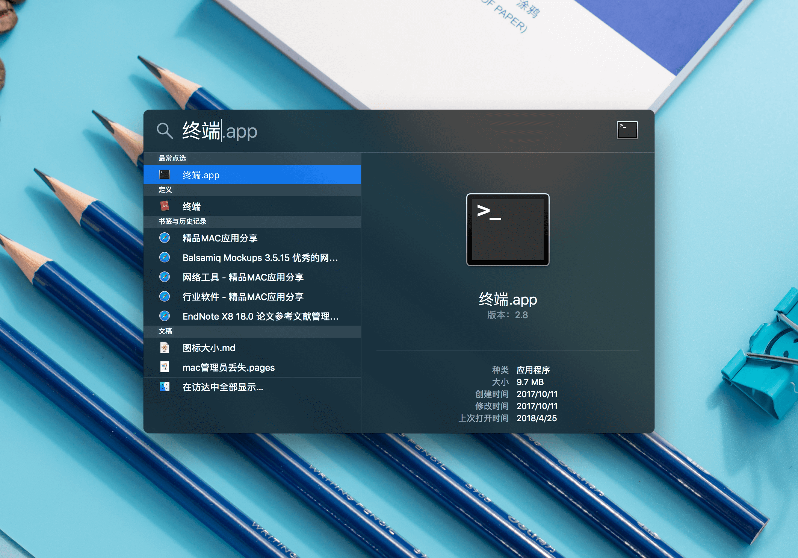Click 2017/10/11 next to 修改时间
Screen dimensions: 798x558
pos(537,406)
